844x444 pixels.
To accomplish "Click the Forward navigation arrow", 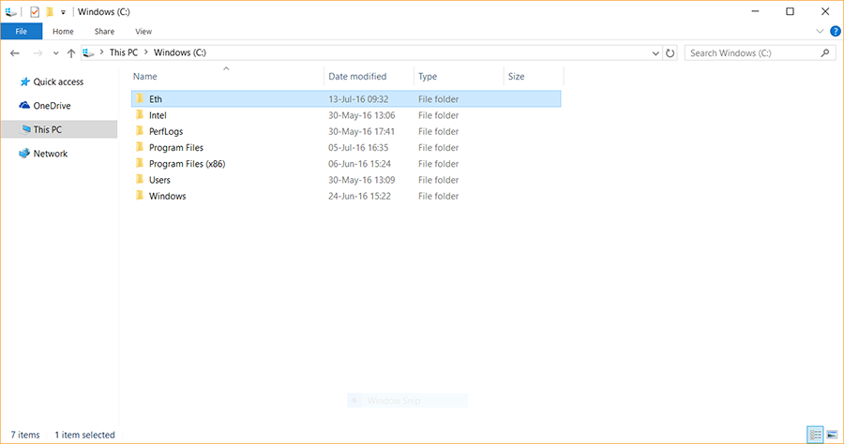I will (x=38, y=52).
